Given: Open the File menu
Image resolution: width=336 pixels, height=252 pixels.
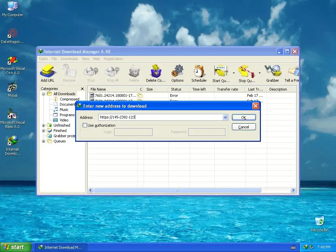Looking at the screenshot, I should (54, 59).
